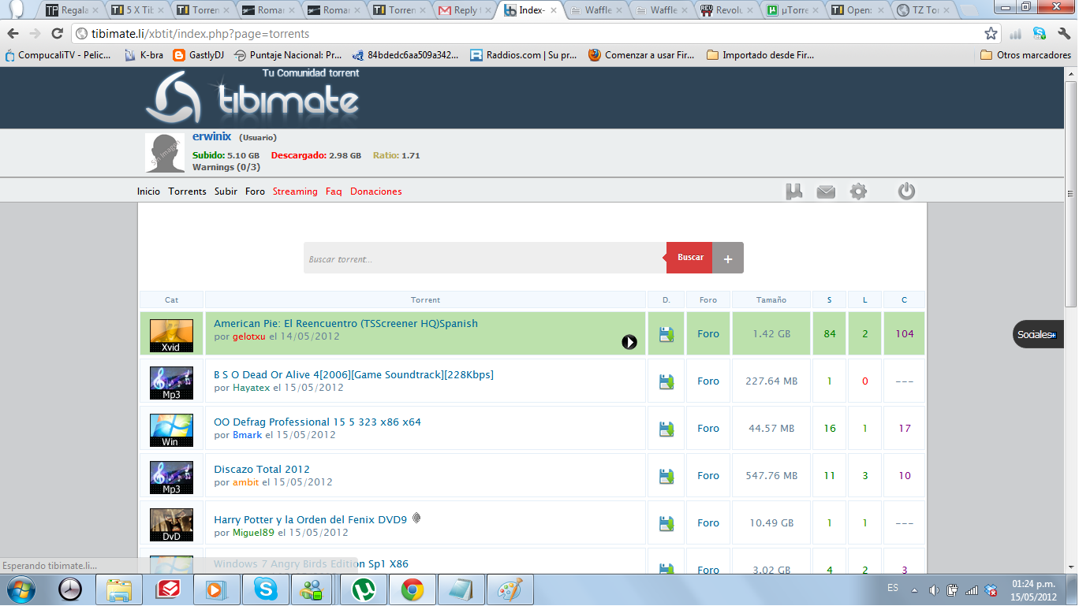
Task: Click the erwinix avatar image
Action: pos(165,153)
